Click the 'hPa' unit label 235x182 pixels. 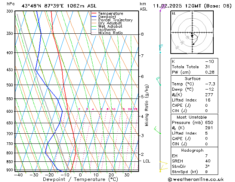[x=10, y=4]
